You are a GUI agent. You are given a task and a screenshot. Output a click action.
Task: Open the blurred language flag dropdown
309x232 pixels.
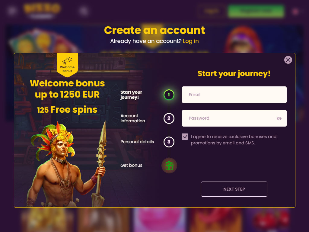pyautogui.click(x=297, y=11)
